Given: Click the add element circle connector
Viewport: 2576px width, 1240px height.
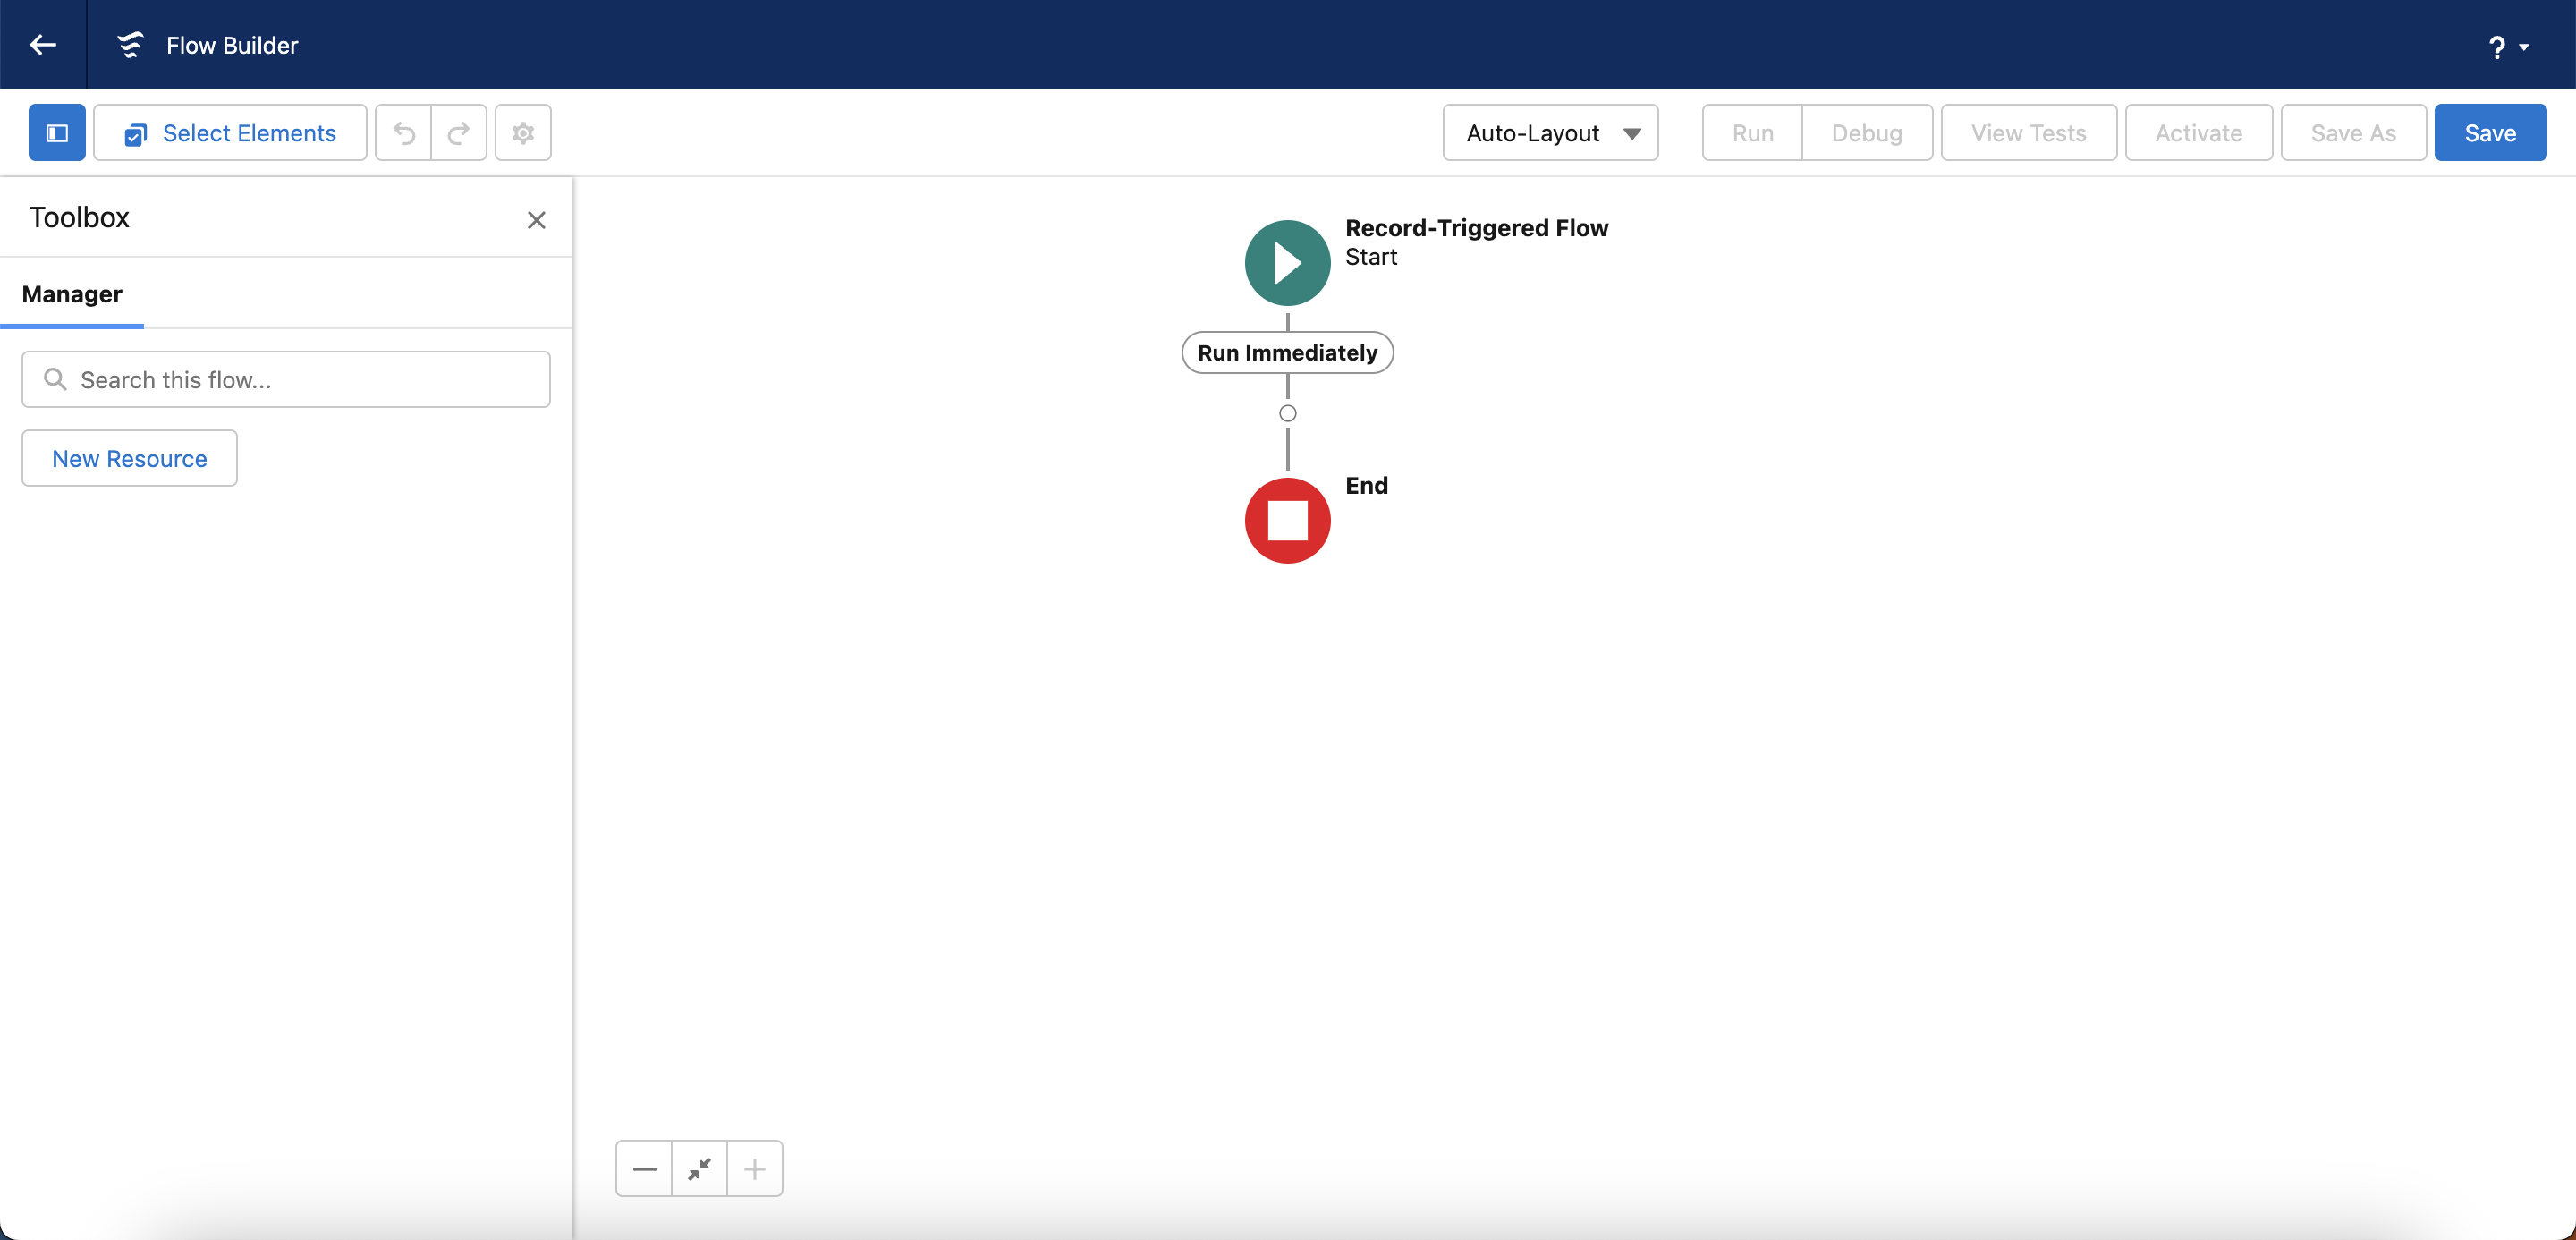Looking at the screenshot, I should [1287, 413].
